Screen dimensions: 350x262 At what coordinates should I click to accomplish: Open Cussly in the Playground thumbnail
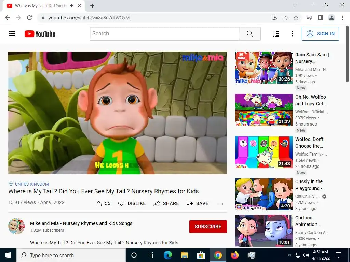tap(264, 194)
